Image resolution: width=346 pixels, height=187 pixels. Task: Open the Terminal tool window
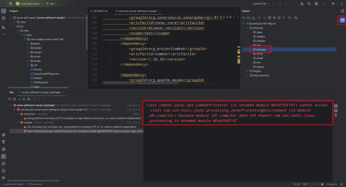pos(3,164)
